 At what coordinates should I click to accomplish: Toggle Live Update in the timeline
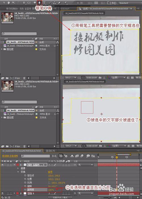tap(61, 156)
